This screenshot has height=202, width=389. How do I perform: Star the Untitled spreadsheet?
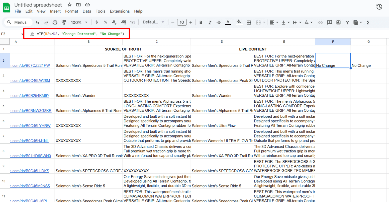(70, 5)
